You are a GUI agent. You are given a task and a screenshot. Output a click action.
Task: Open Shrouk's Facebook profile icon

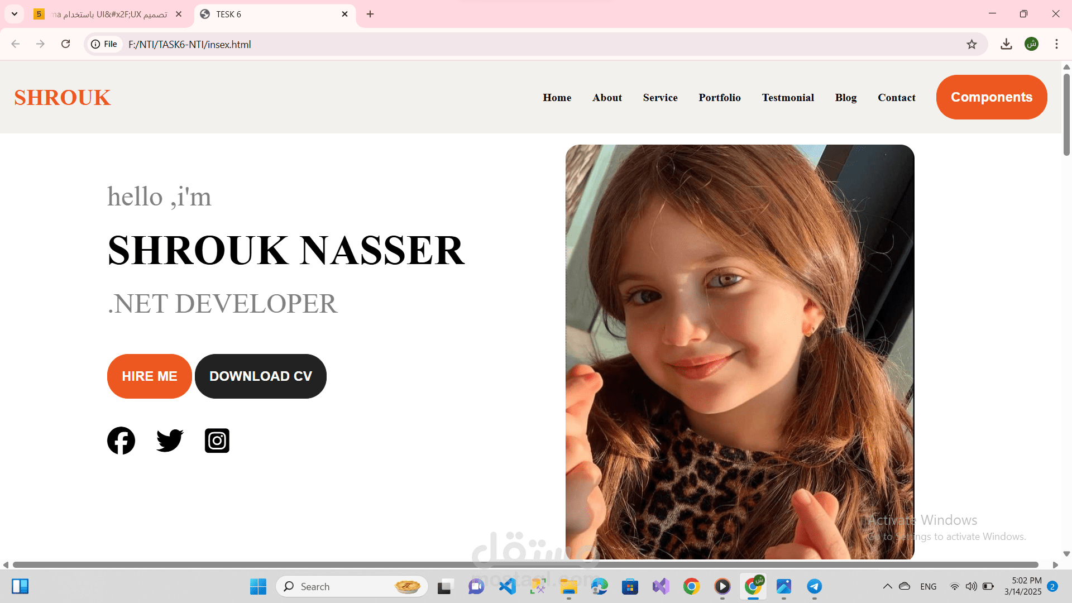(x=121, y=441)
